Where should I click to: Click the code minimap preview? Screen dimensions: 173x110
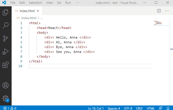point(158,23)
